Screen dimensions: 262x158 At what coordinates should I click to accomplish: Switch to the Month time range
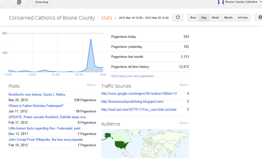coord(228,18)
